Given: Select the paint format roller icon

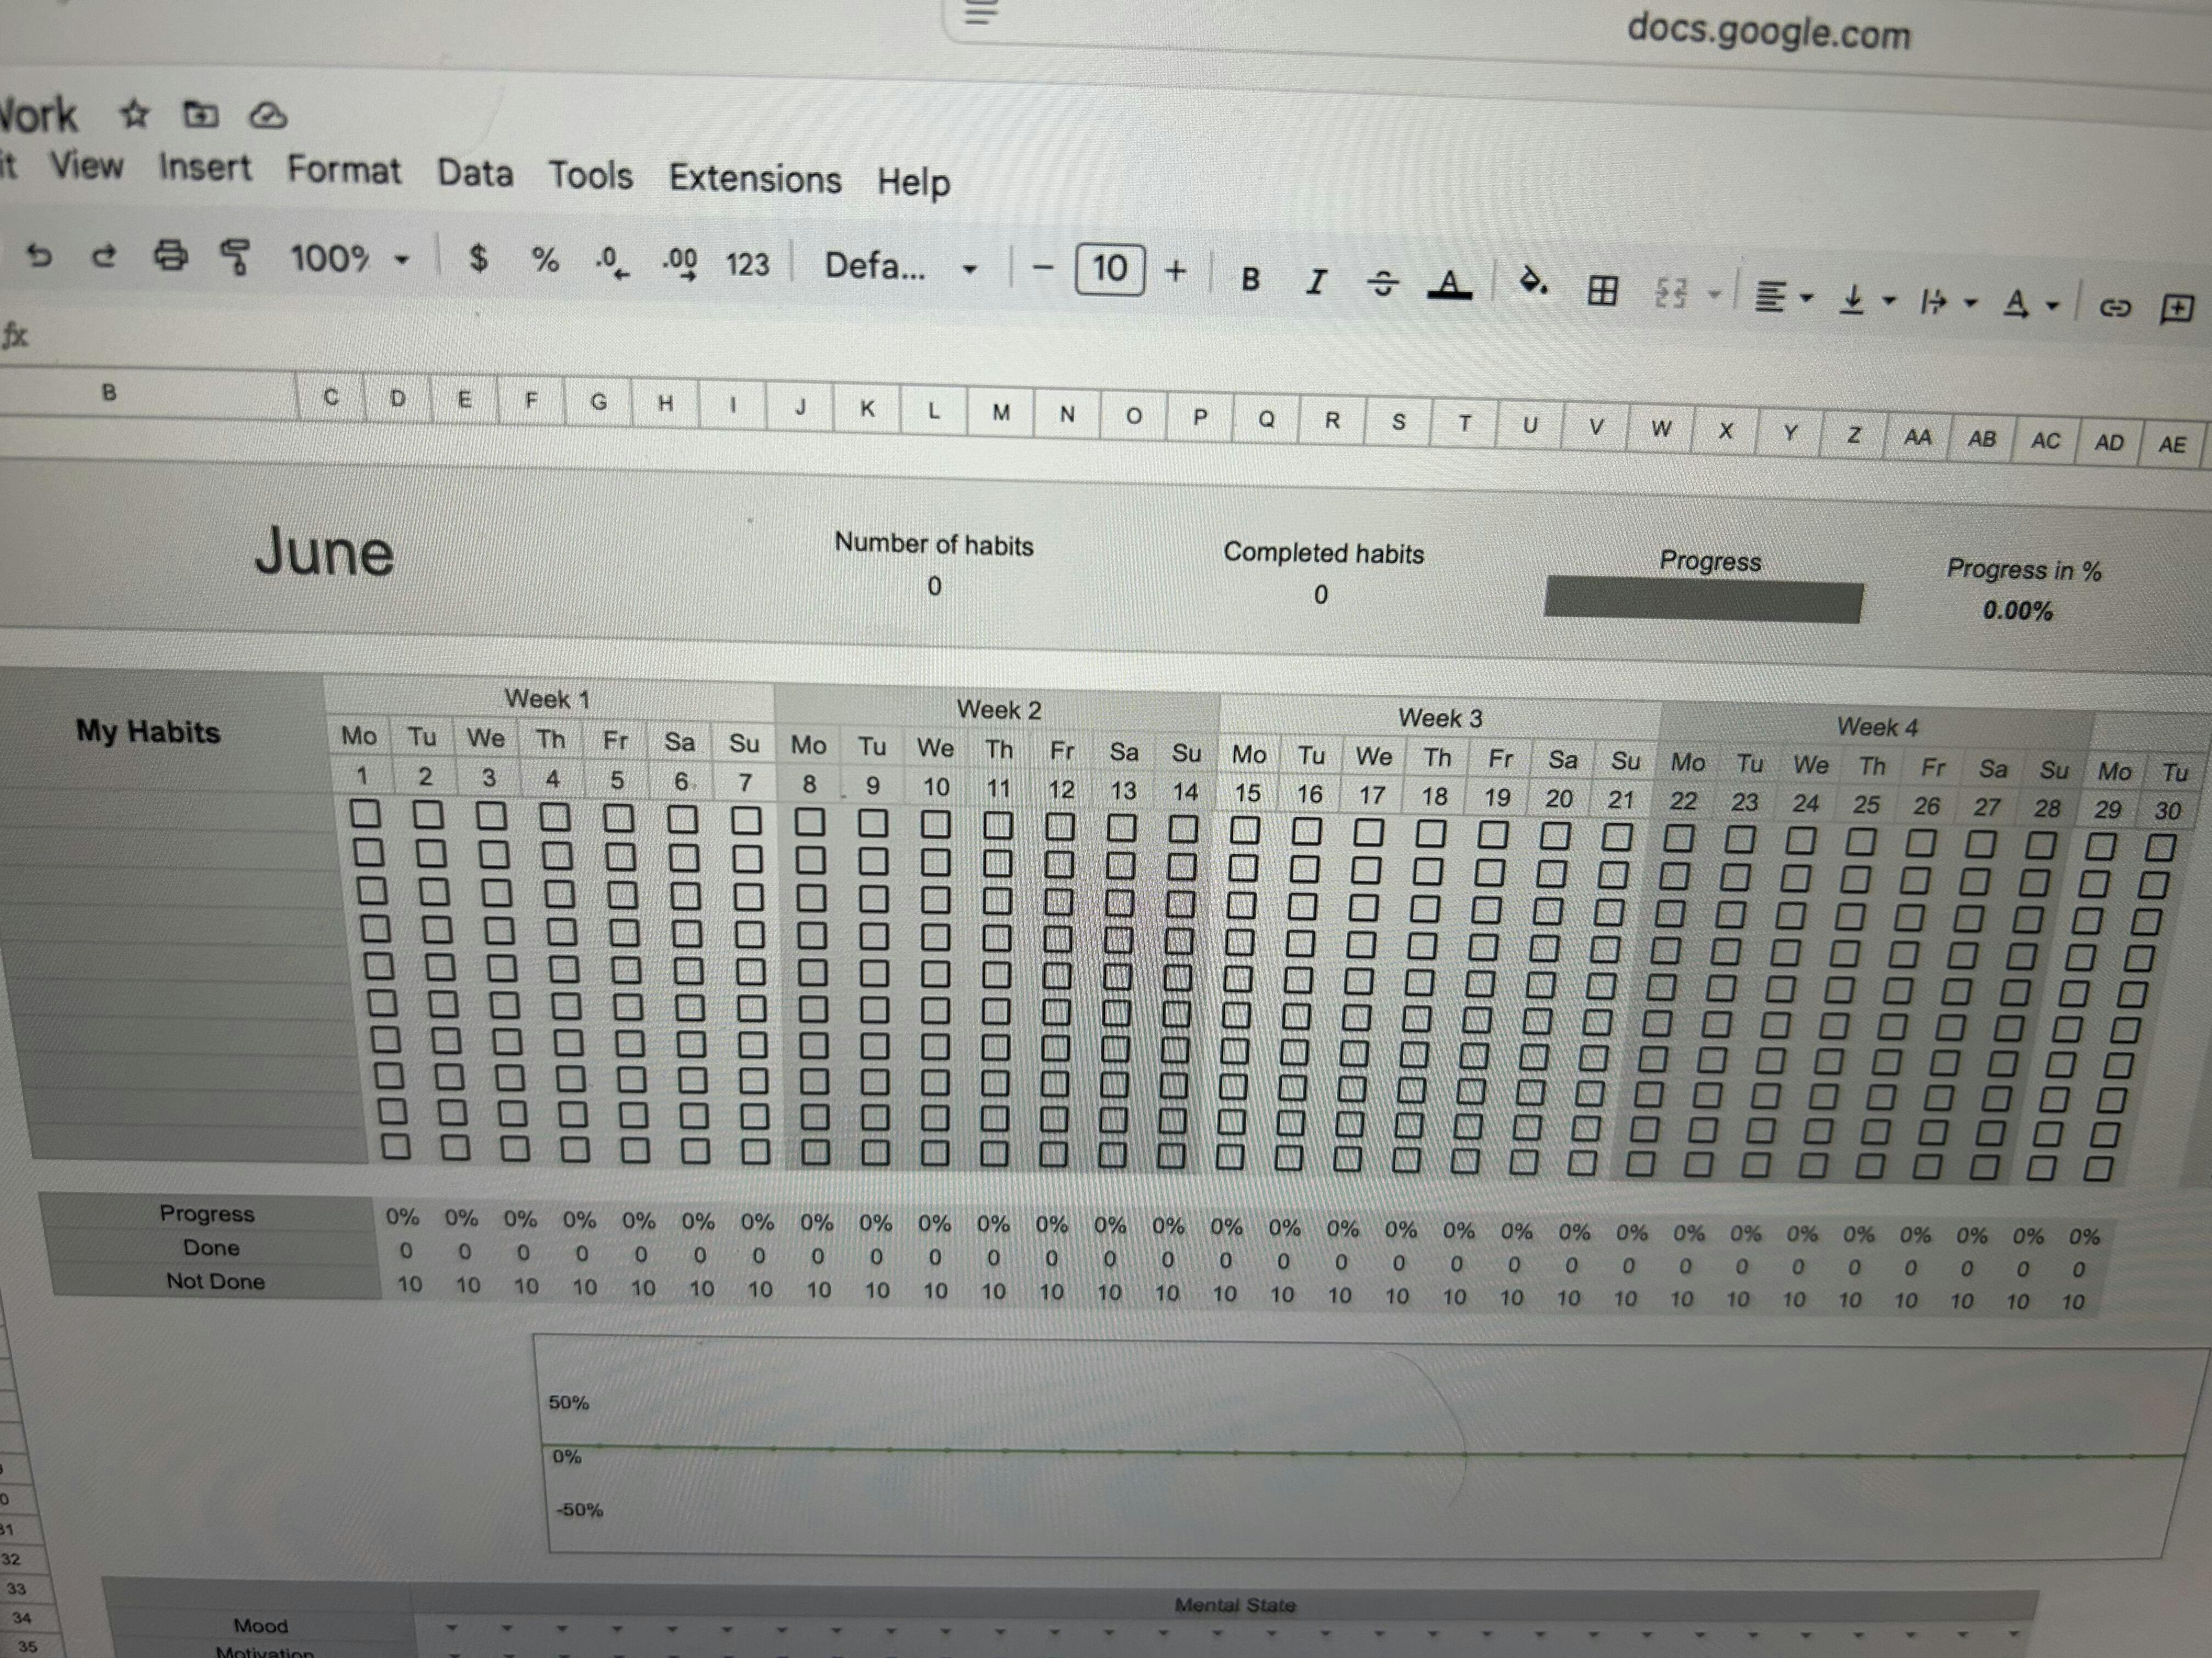Looking at the screenshot, I should (x=236, y=257).
